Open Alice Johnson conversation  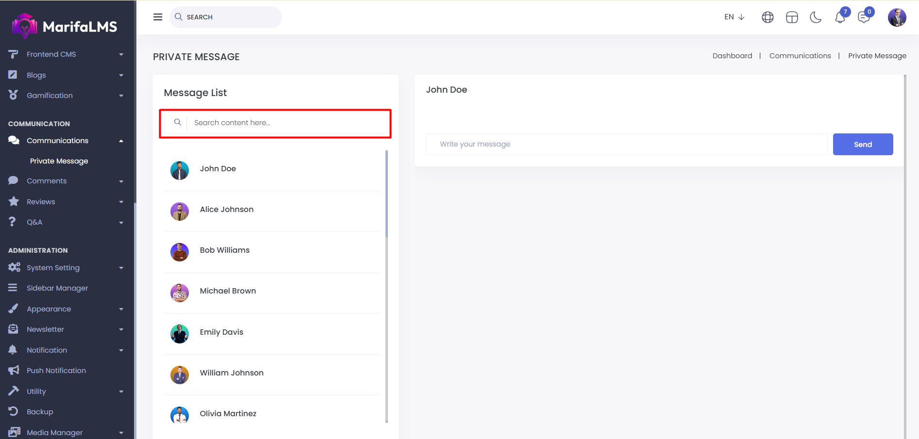pyautogui.click(x=227, y=210)
